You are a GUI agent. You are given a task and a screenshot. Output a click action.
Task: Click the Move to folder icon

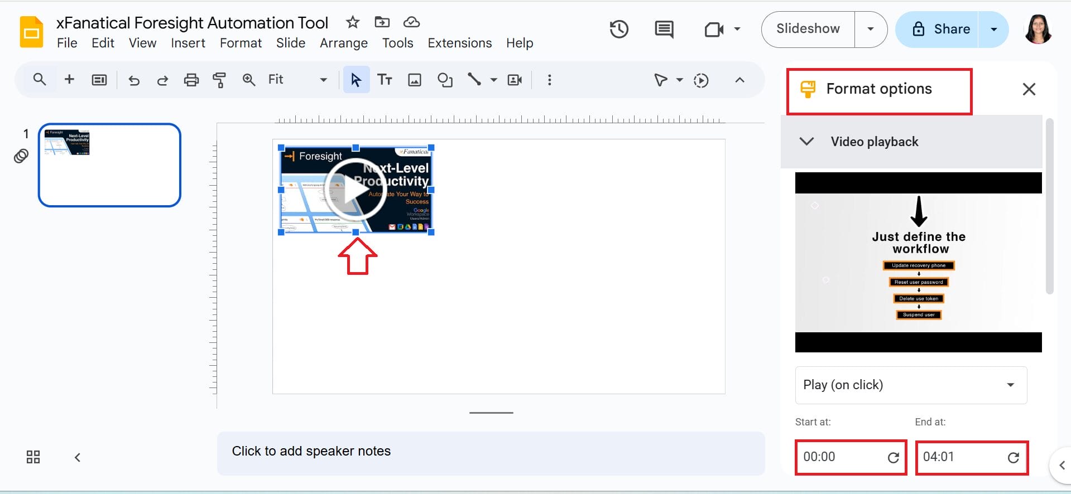click(x=382, y=22)
